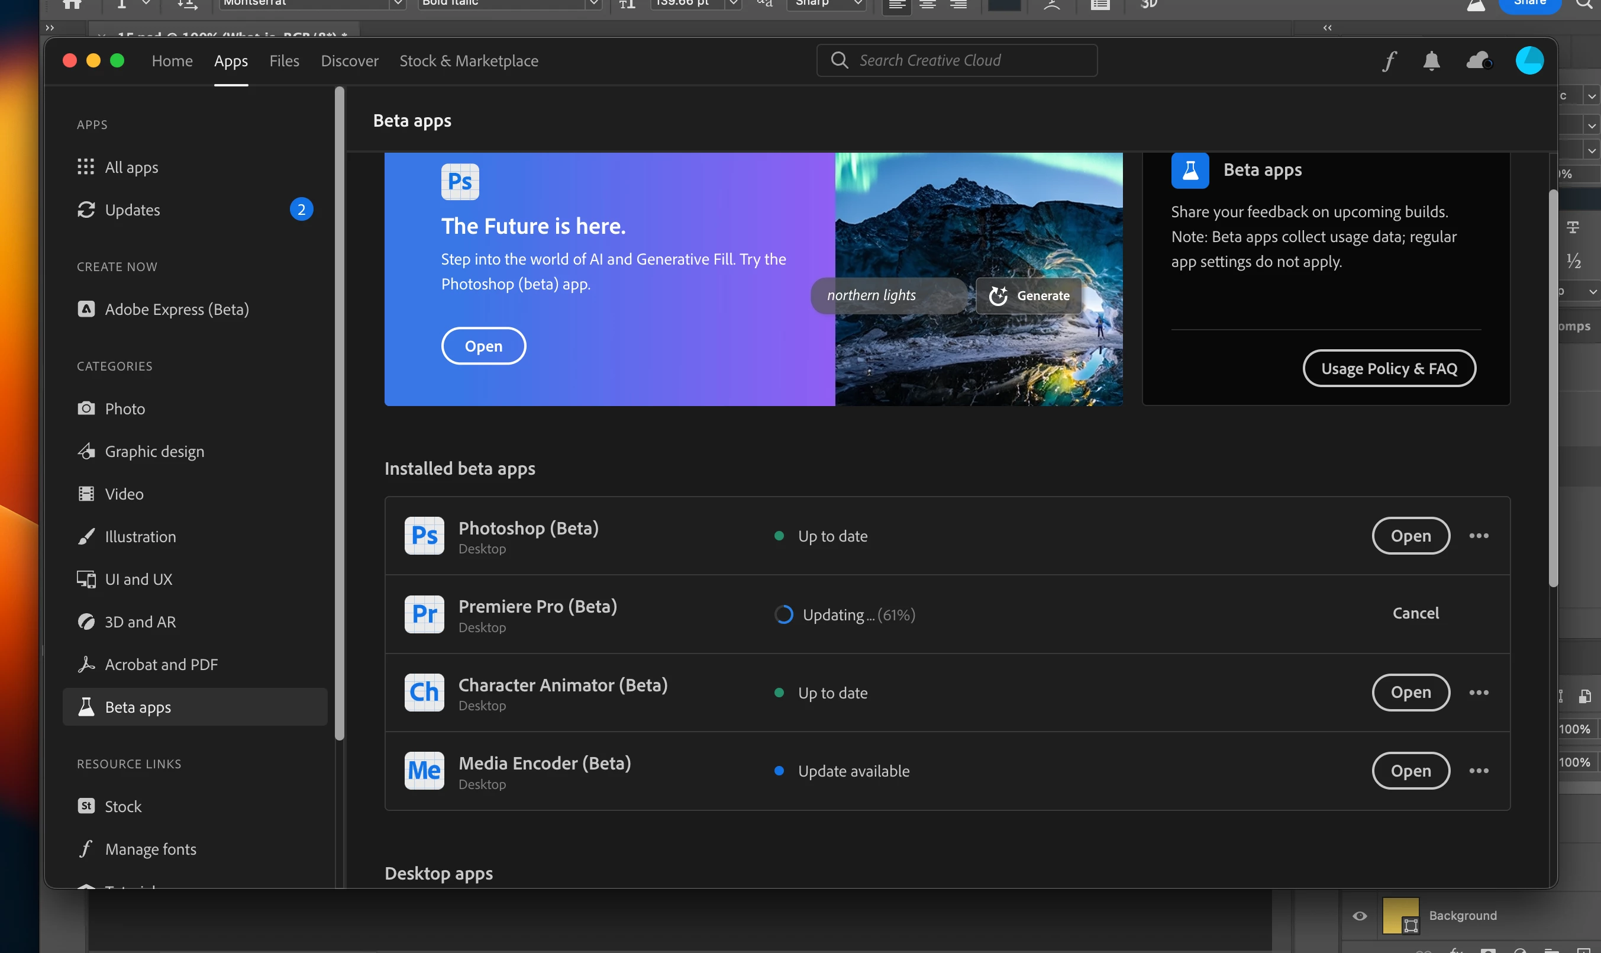Expand the Photoshop font family dropdown
This screenshot has width=1601, height=953.
397,4
